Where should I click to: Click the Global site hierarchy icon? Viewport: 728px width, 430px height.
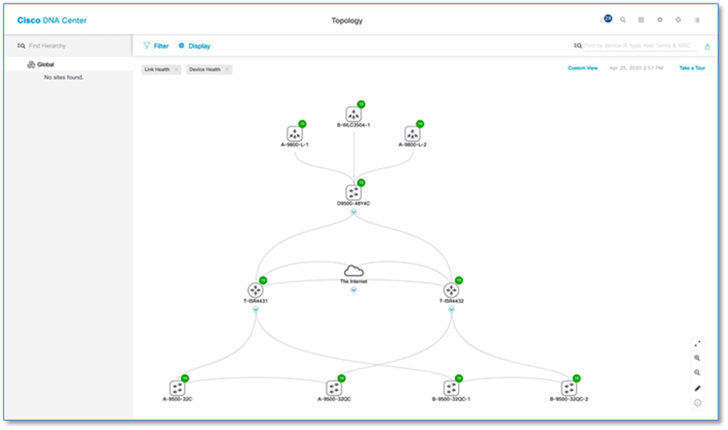(31, 65)
